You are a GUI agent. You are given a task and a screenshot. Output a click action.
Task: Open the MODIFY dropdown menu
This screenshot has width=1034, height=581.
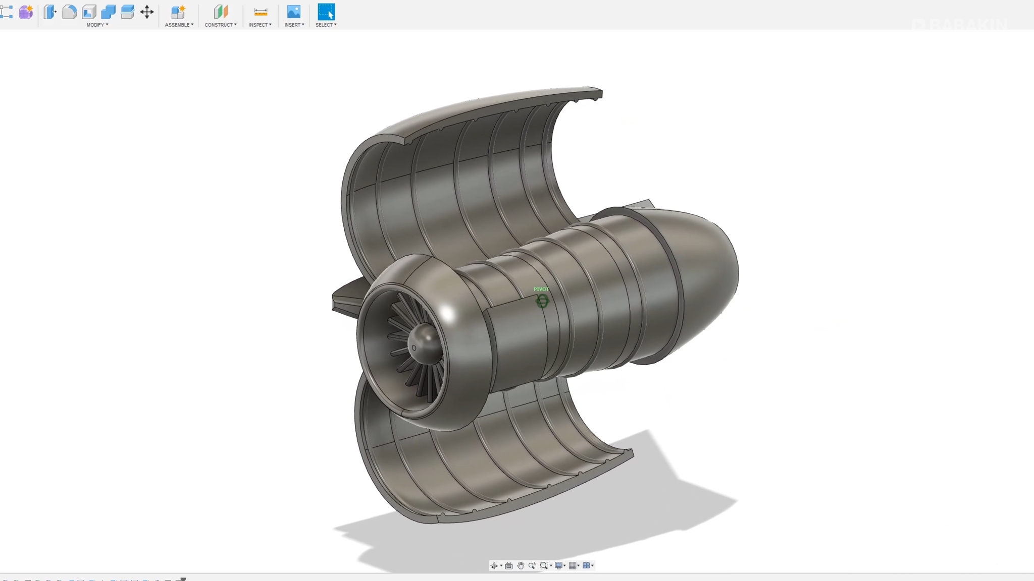click(x=97, y=25)
